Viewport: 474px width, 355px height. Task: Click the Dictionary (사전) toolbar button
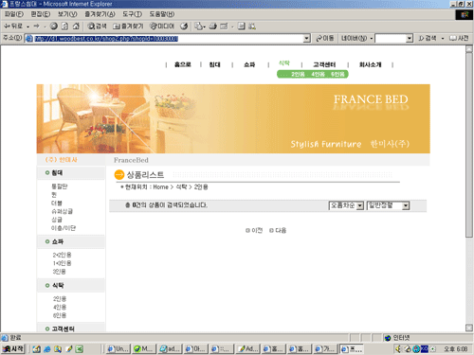click(459, 38)
